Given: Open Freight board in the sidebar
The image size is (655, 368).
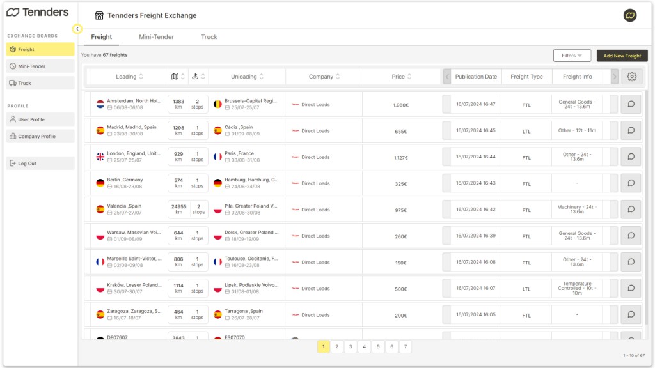Looking at the screenshot, I should coord(40,49).
